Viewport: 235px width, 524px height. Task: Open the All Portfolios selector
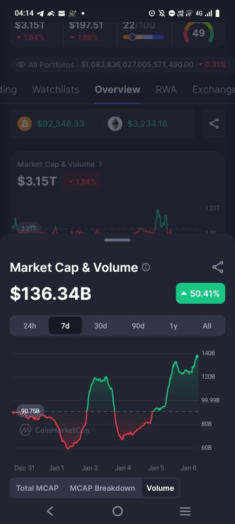[x=46, y=65]
